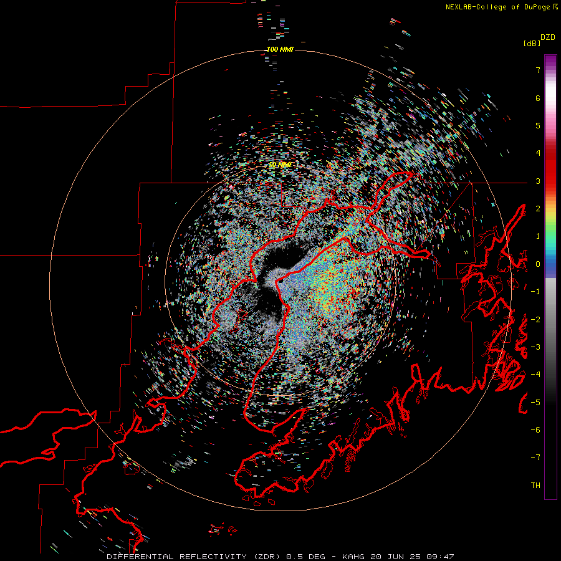The width and height of the screenshot is (561, 561).
Task: Click the 7 value on color scale
Action: (538, 70)
